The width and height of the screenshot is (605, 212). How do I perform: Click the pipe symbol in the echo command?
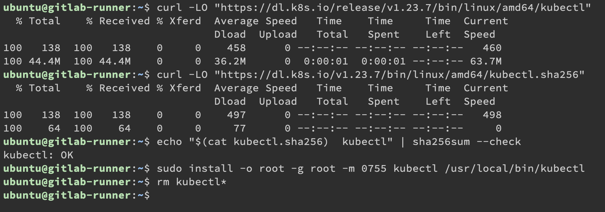[403, 141]
